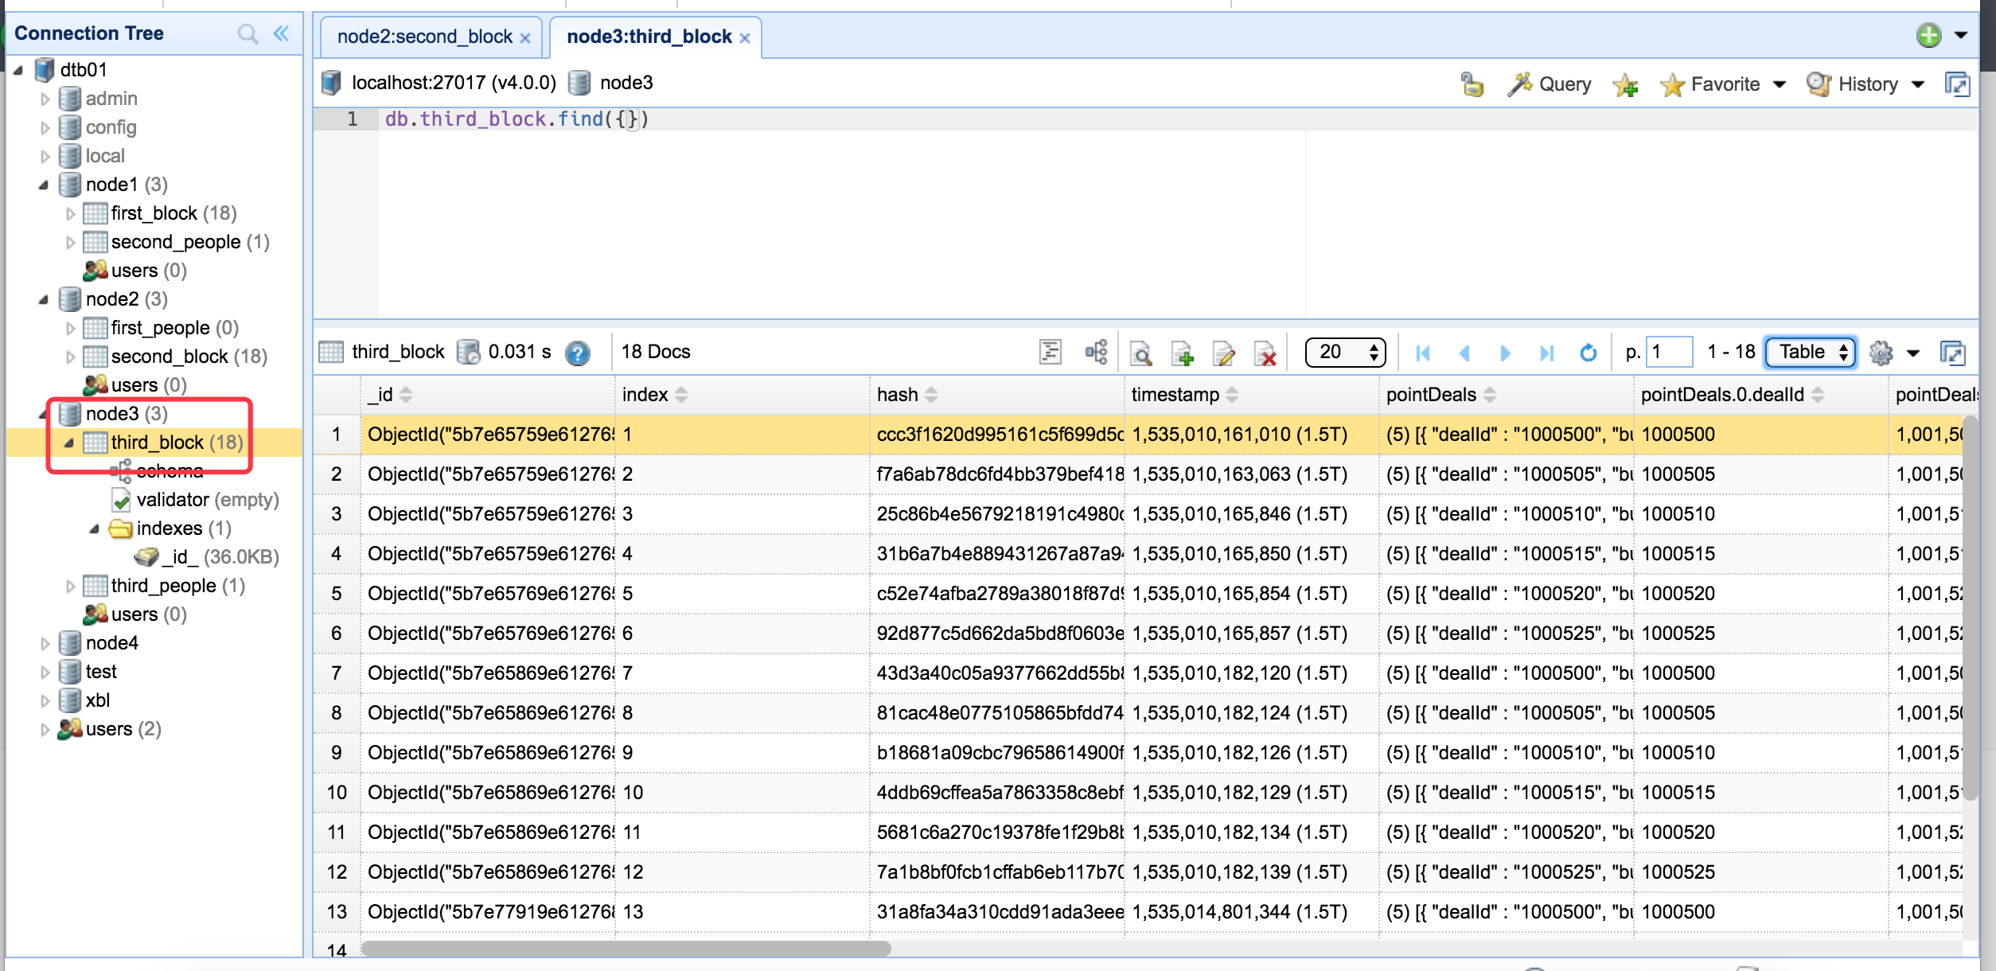This screenshot has height=971, width=1996.
Task: Click the page number input field
Action: tap(1669, 352)
